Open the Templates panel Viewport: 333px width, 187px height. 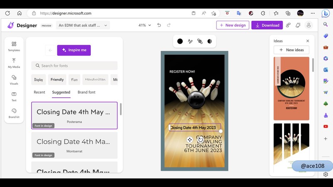coord(14,47)
